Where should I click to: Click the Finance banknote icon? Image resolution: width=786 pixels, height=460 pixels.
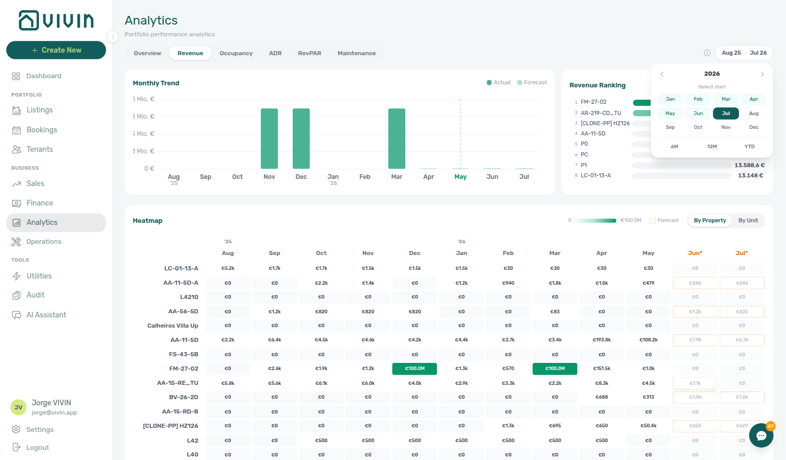click(x=16, y=203)
